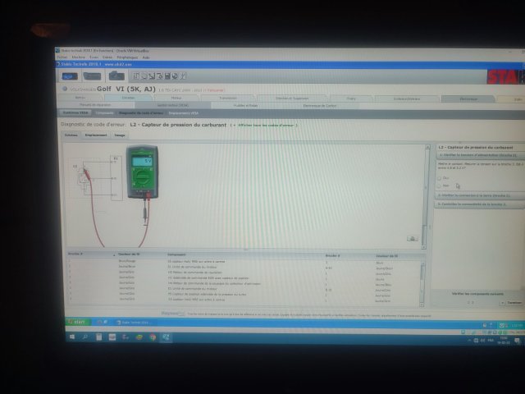Open Direction et Suspension tab

pos(292,98)
